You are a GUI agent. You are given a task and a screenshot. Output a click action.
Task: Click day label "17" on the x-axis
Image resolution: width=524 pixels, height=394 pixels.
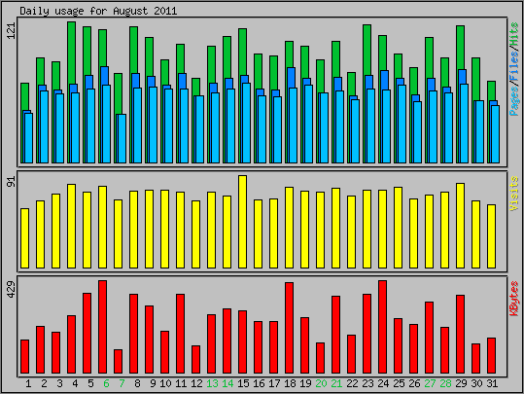point(274,383)
